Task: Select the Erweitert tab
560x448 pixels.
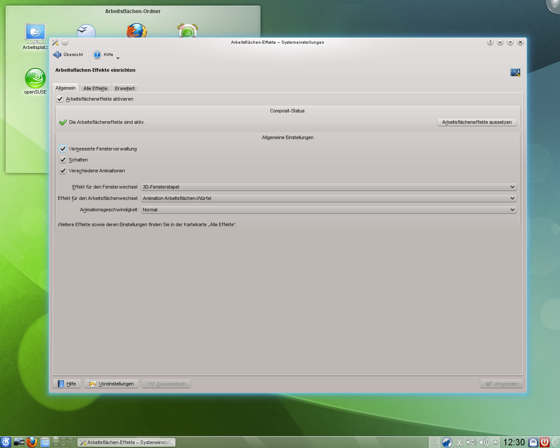Action: pyautogui.click(x=125, y=88)
